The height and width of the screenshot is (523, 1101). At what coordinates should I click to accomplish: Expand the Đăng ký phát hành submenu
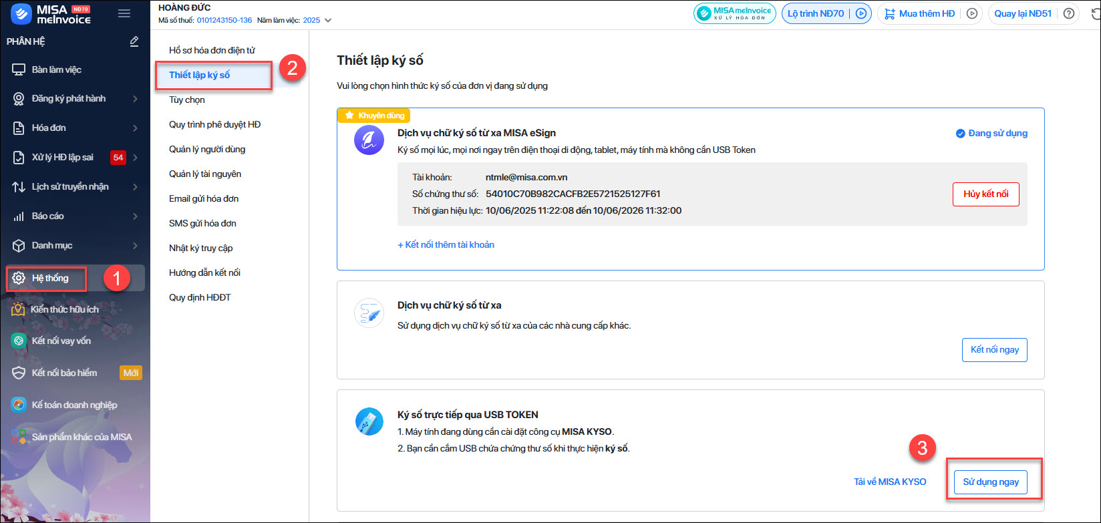point(135,99)
